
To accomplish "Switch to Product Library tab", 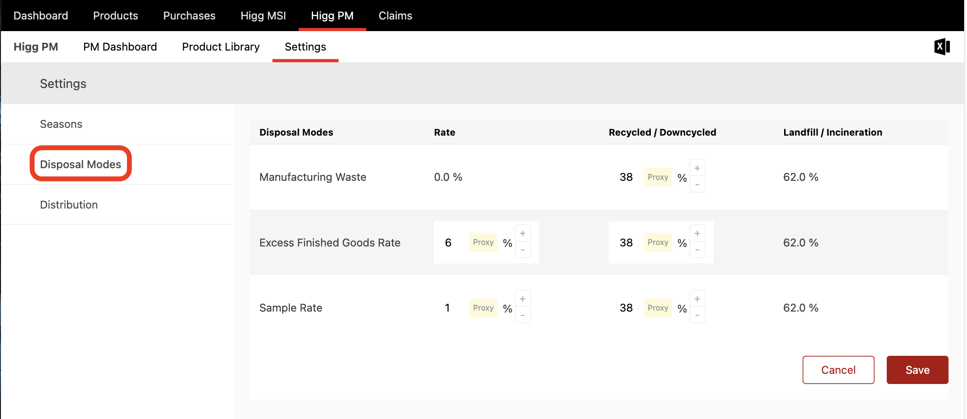I will [x=221, y=47].
